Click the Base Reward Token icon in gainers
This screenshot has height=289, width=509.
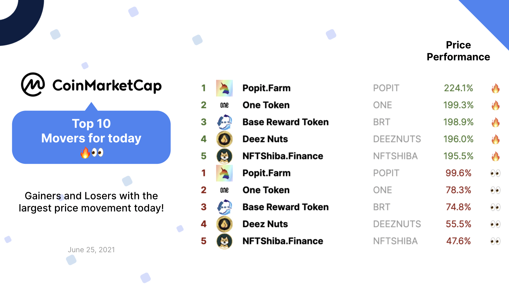point(224,122)
